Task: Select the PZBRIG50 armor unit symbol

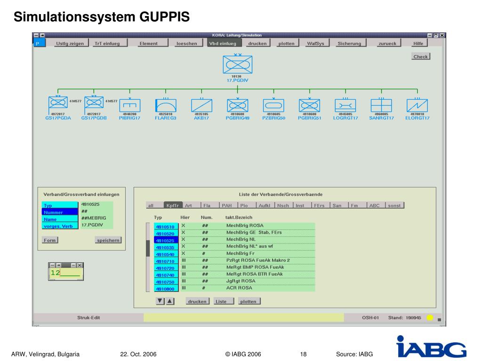Action: (x=273, y=105)
